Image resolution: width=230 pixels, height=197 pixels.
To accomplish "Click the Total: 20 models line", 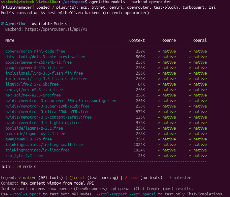I will click(x=19, y=166).
